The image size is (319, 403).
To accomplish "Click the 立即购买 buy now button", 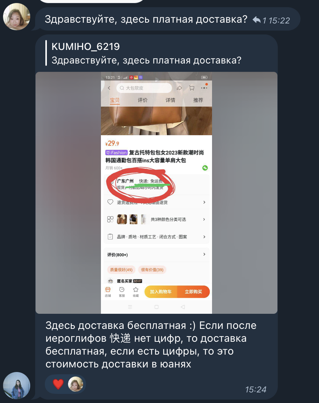I will coord(194,292).
